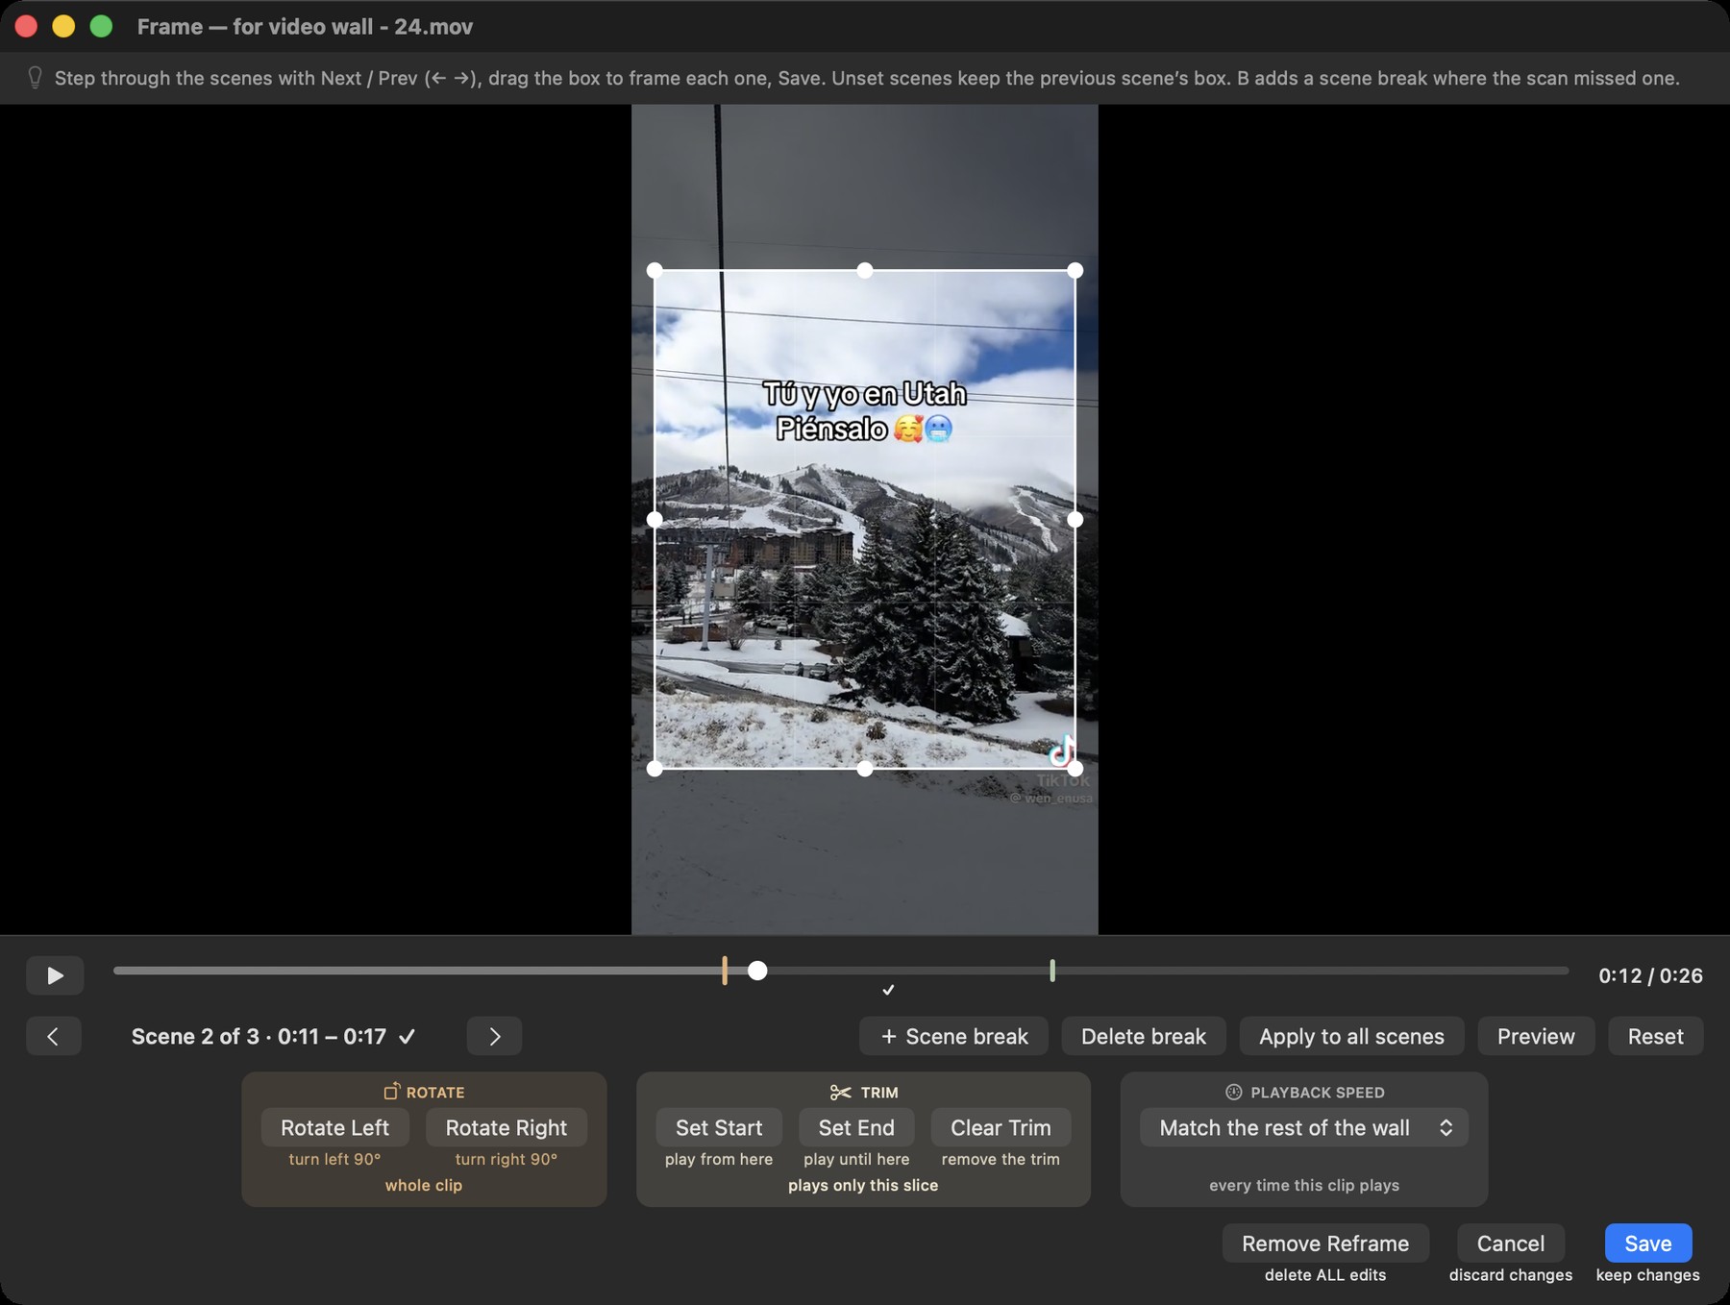Click the lightbulb hint icon
The width and height of the screenshot is (1730, 1305).
(35, 78)
